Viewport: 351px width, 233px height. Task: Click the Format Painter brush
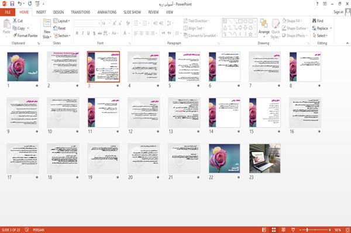tap(15, 36)
